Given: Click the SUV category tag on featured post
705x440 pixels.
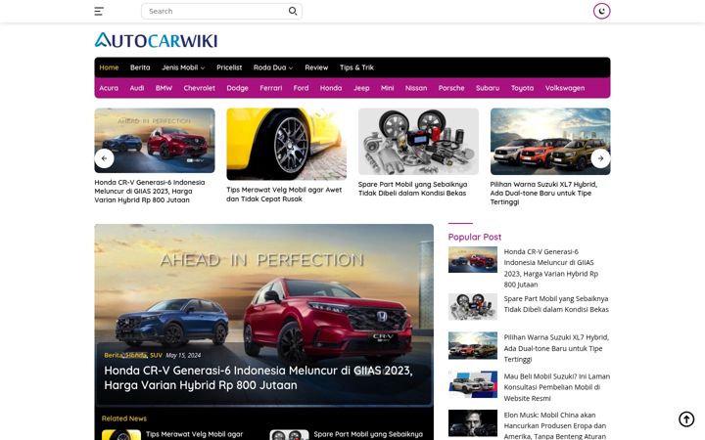Looking at the screenshot, I should [x=156, y=355].
